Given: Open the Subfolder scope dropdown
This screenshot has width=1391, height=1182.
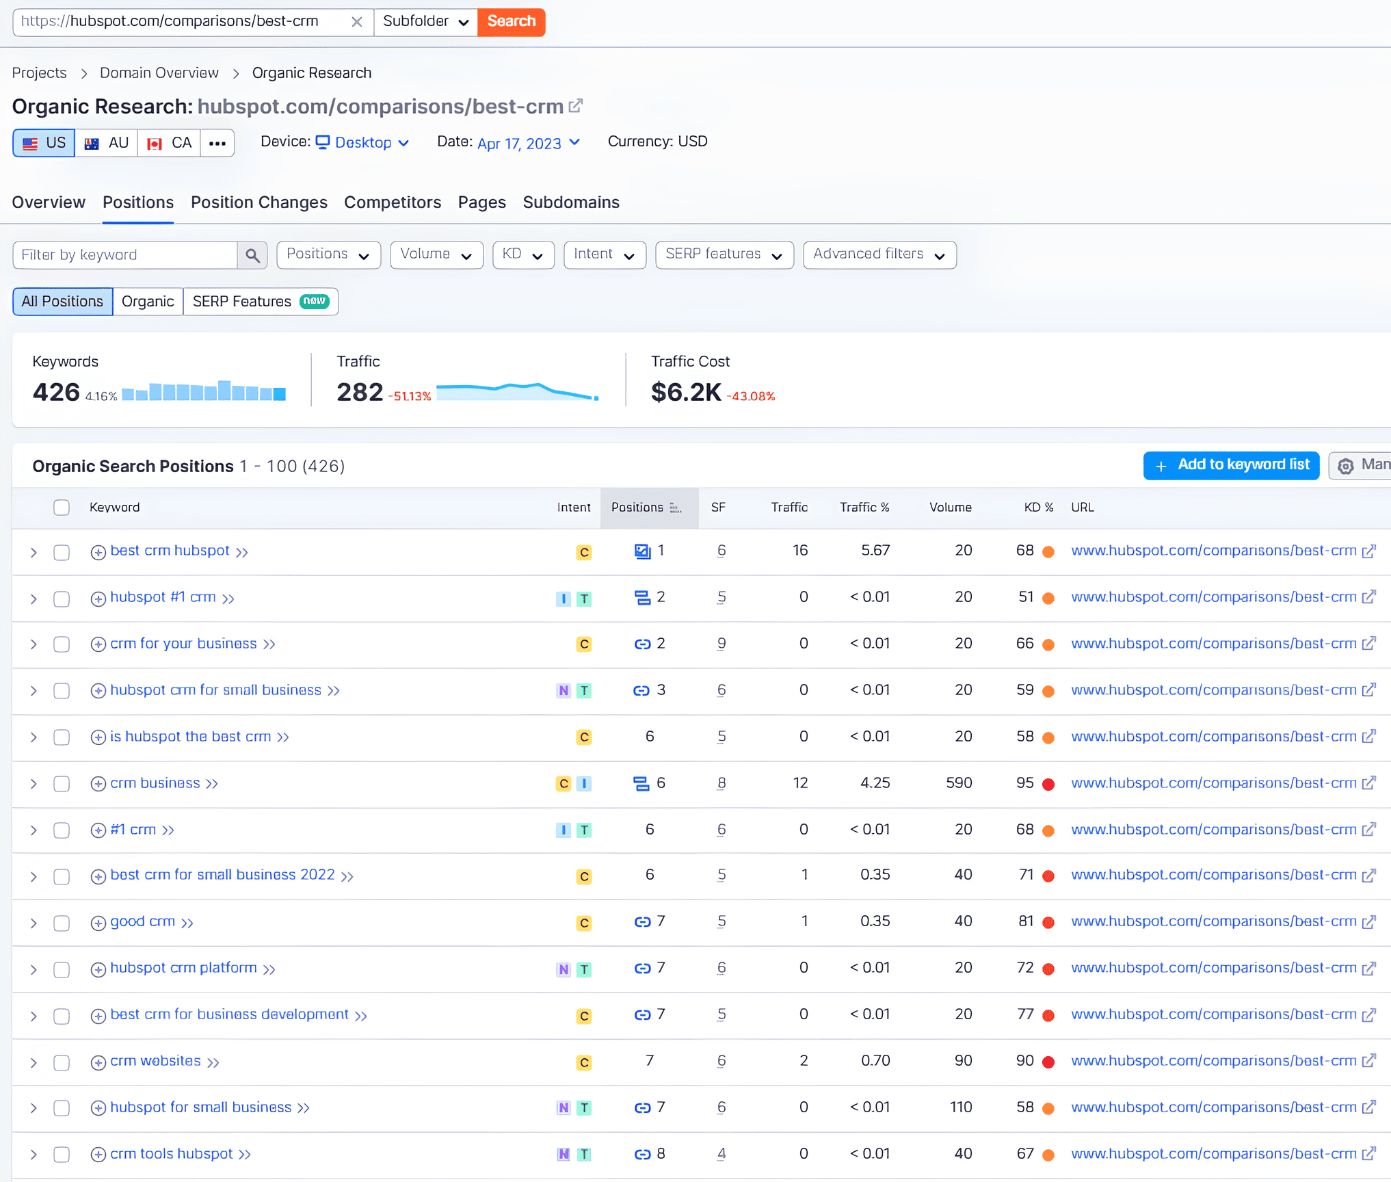Looking at the screenshot, I should click(x=425, y=22).
